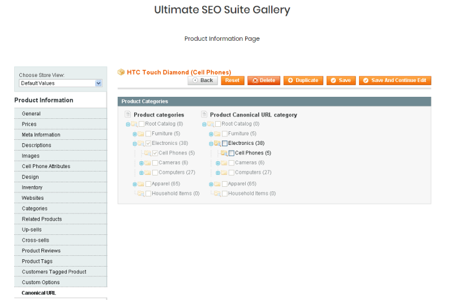Uncheck Cell Phones (5) in Product categories tree
Screen dimensions: 453x300
(155, 153)
